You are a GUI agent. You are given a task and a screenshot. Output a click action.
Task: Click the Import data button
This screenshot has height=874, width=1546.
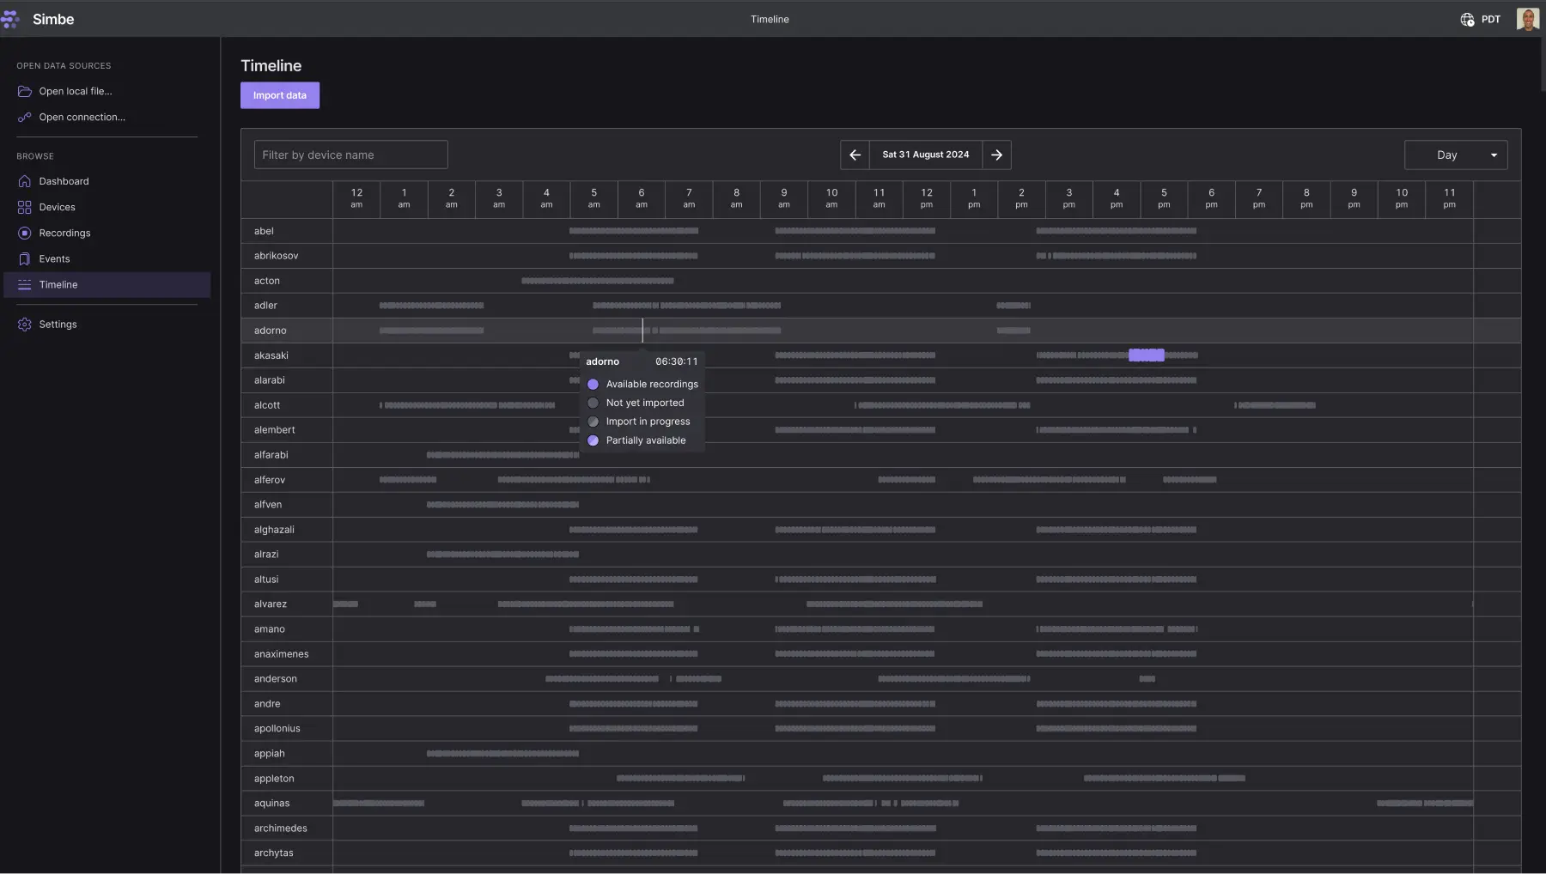[x=280, y=95]
